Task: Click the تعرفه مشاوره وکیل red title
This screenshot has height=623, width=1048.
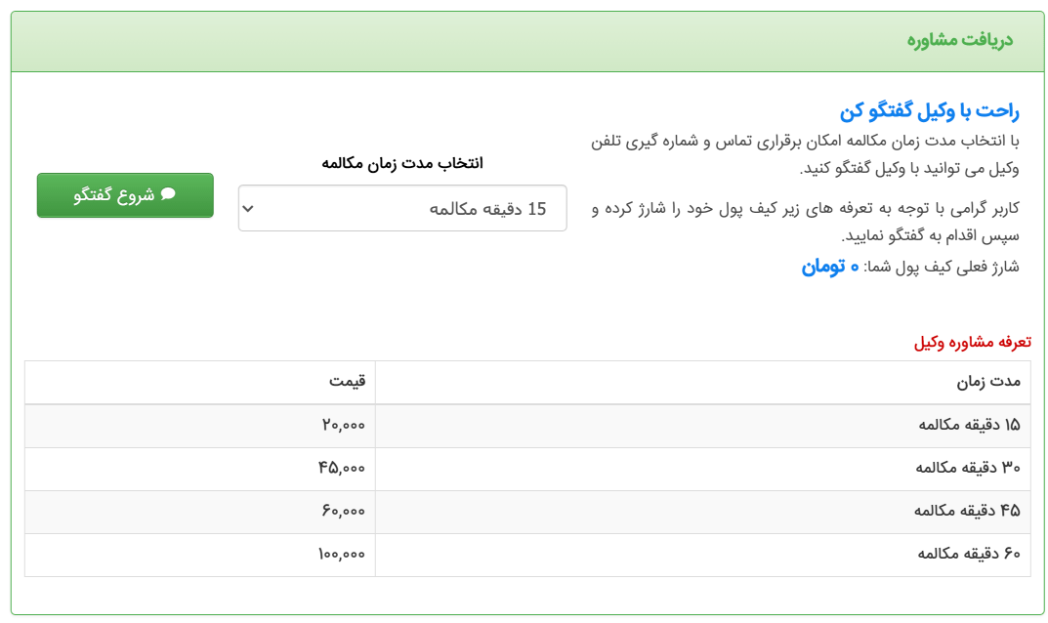Action: pyautogui.click(x=972, y=342)
